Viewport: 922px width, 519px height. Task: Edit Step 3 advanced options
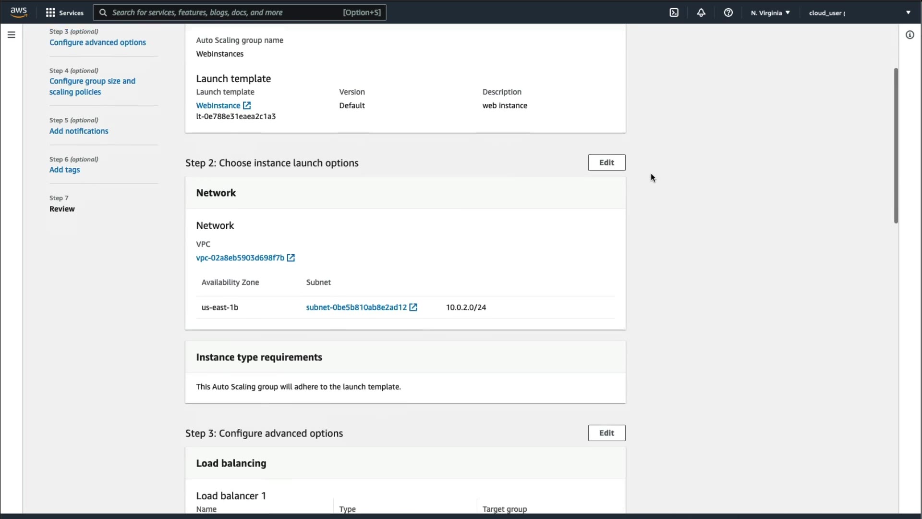(x=607, y=433)
